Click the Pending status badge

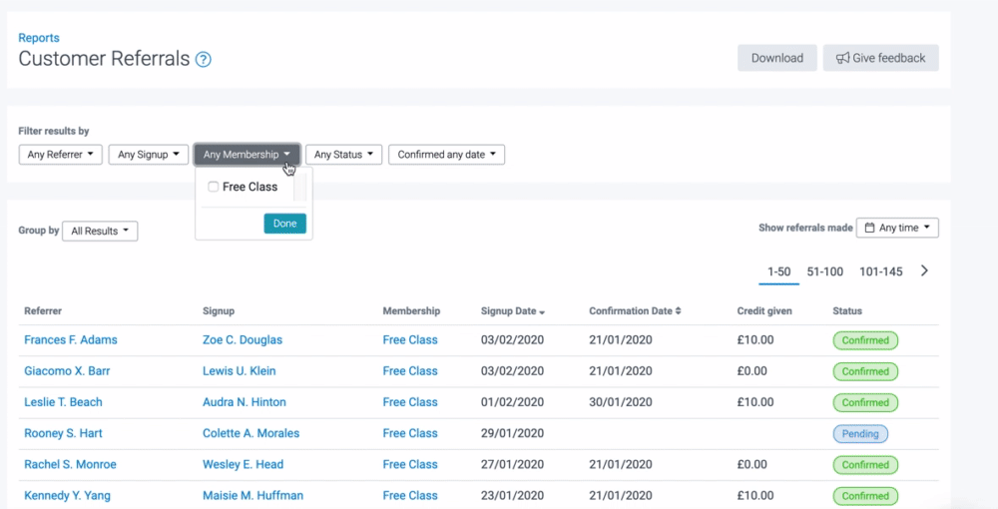point(859,434)
